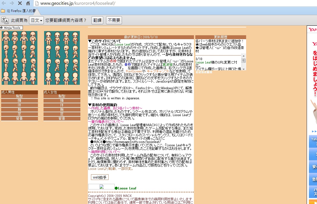The height and width of the screenshot is (204, 317).
Task: Expand 体 under 成人男性
Action: click(x=20, y=105)
